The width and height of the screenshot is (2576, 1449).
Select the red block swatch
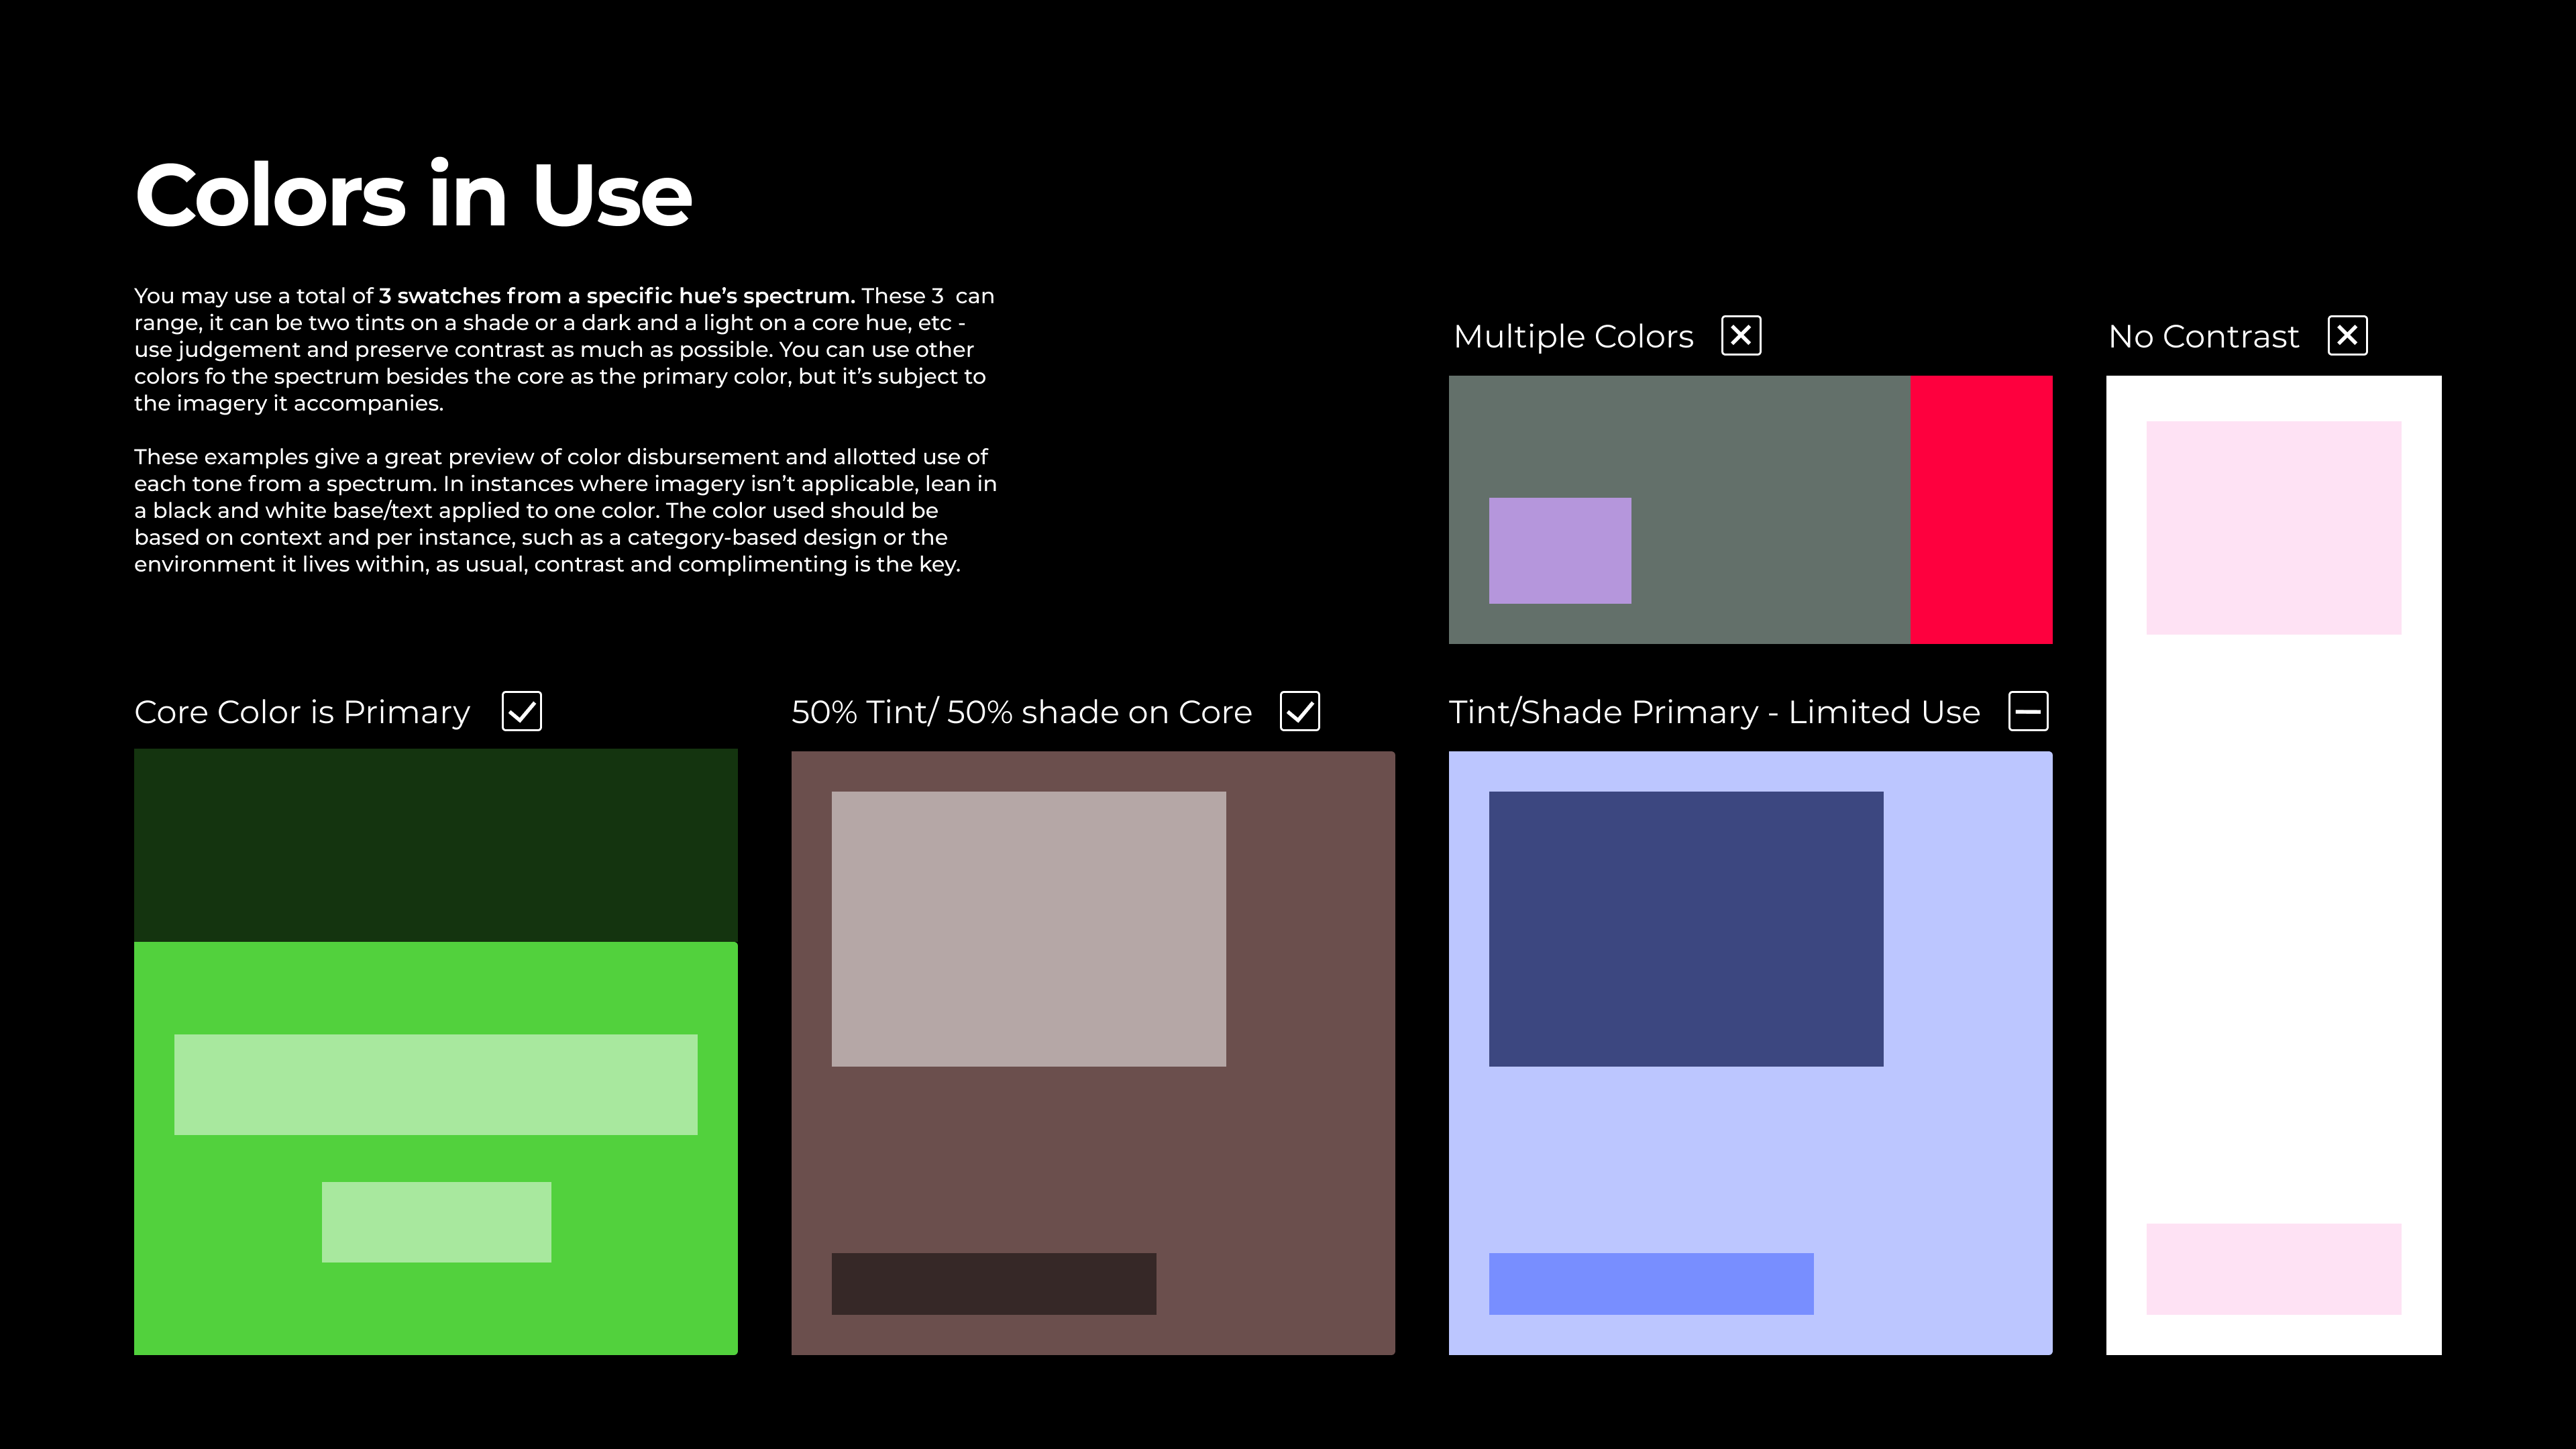(x=1981, y=509)
